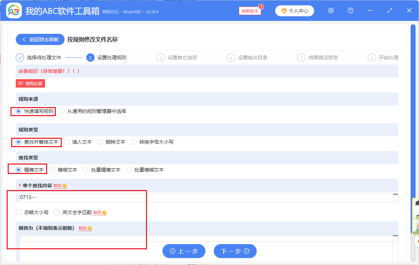The image size is (419, 265).
Task: Click the 返回到主面板 button
Action: coord(40,39)
